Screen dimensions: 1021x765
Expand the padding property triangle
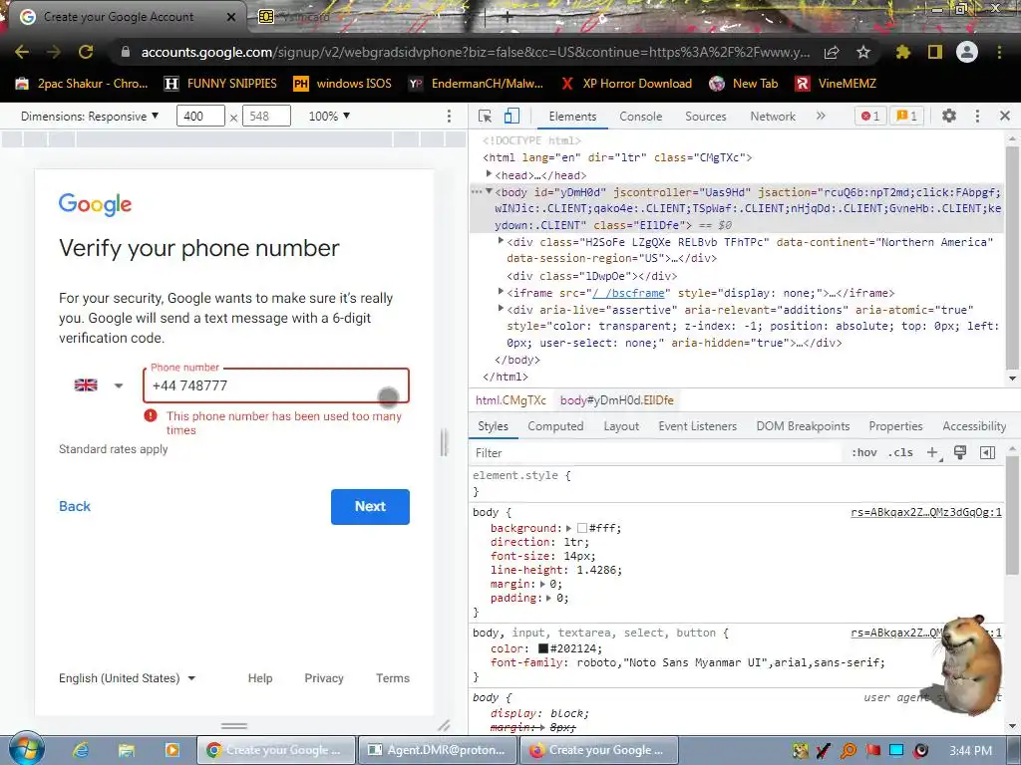[549, 598]
